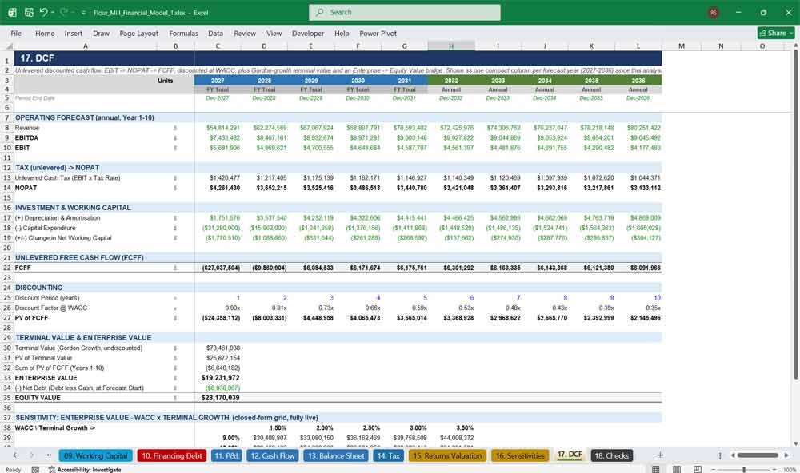The height and width of the screenshot is (473, 800).
Task: Switch to Page Layout view
Action: 677,470
